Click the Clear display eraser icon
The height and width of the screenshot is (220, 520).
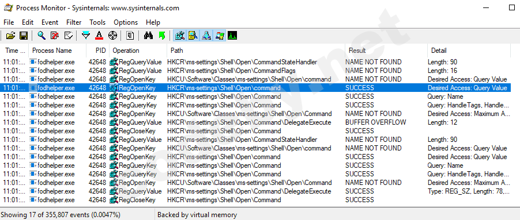[x=69, y=36]
